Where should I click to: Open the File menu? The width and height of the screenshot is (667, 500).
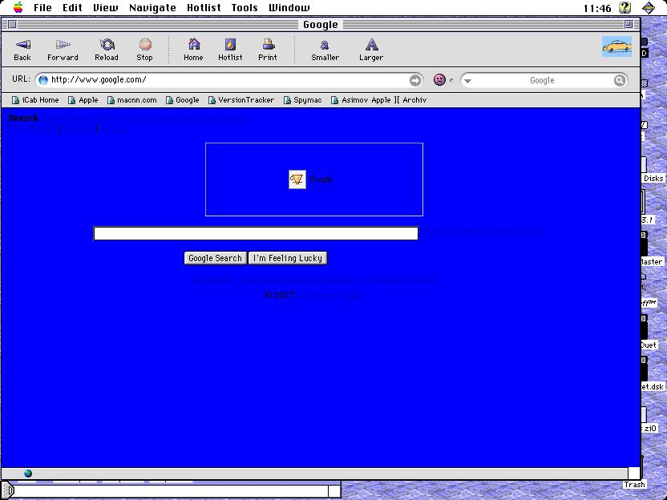[x=42, y=8]
